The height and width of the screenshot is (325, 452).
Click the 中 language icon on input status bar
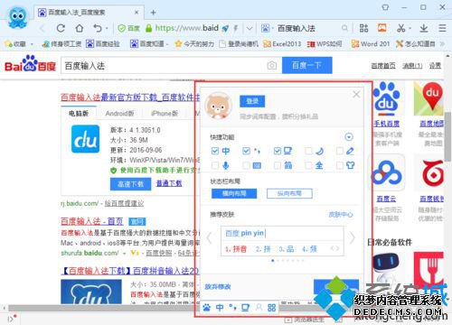click(x=220, y=307)
